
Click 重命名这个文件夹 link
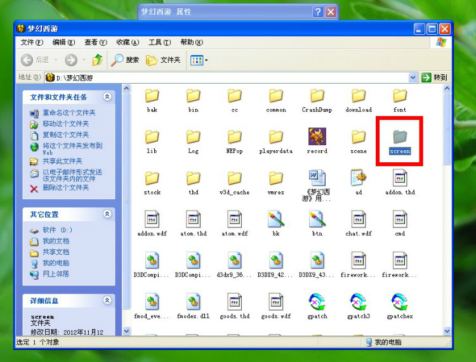click(69, 112)
